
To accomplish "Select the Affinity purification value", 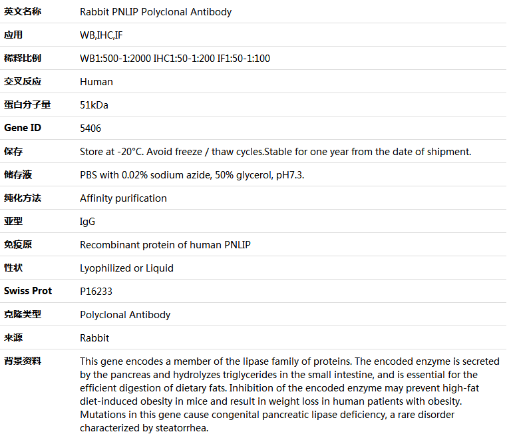I will [x=123, y=198].
